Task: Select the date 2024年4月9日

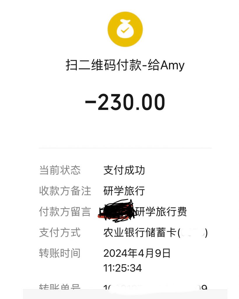Action: pyautogui.click(x=137, y=253)
